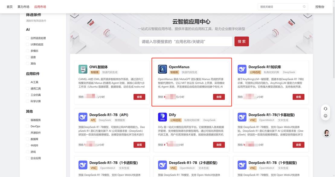The height and width of the screenshot is (177, 335).
Task: Check the AI工具 filter
Action: [27, 82]
